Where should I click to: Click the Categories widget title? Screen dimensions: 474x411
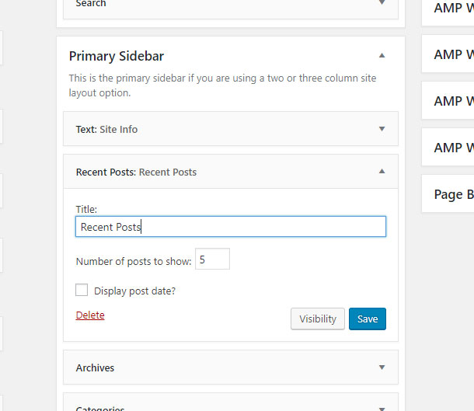pos(100,407)
